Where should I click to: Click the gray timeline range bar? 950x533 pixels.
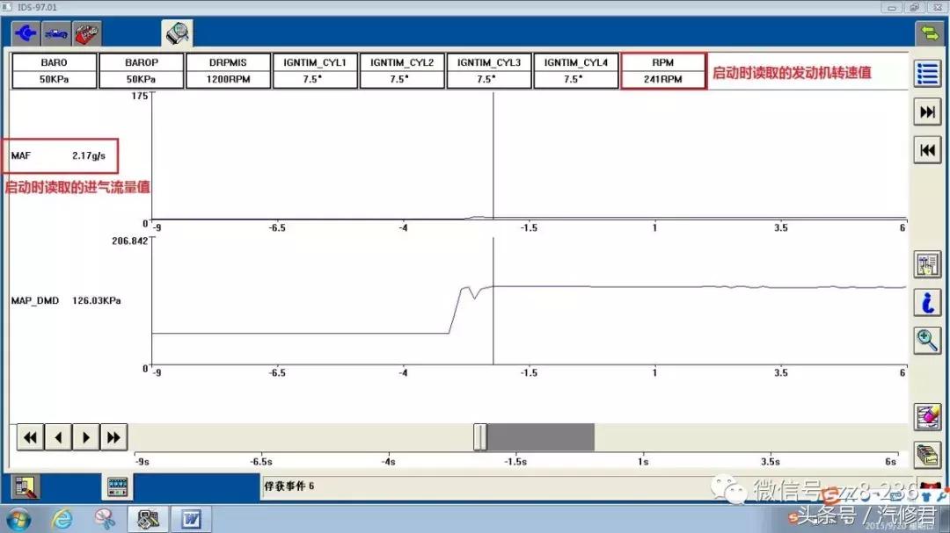(540, 436)
